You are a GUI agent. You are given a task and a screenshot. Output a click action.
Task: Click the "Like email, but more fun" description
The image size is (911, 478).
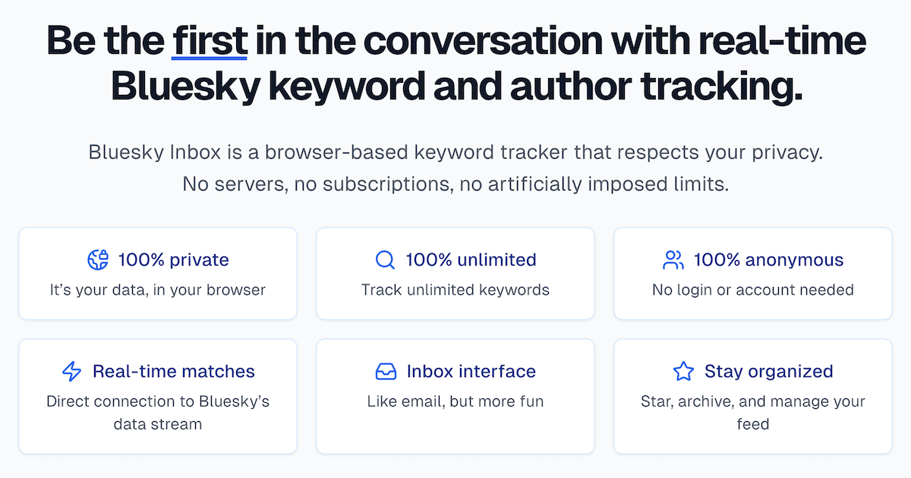(455, 401)
